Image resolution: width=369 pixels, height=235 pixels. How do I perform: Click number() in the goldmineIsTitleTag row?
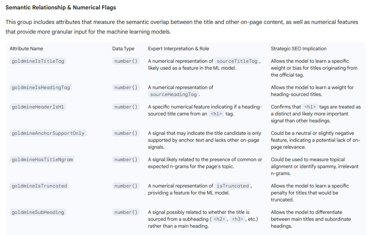pos(126,61)
